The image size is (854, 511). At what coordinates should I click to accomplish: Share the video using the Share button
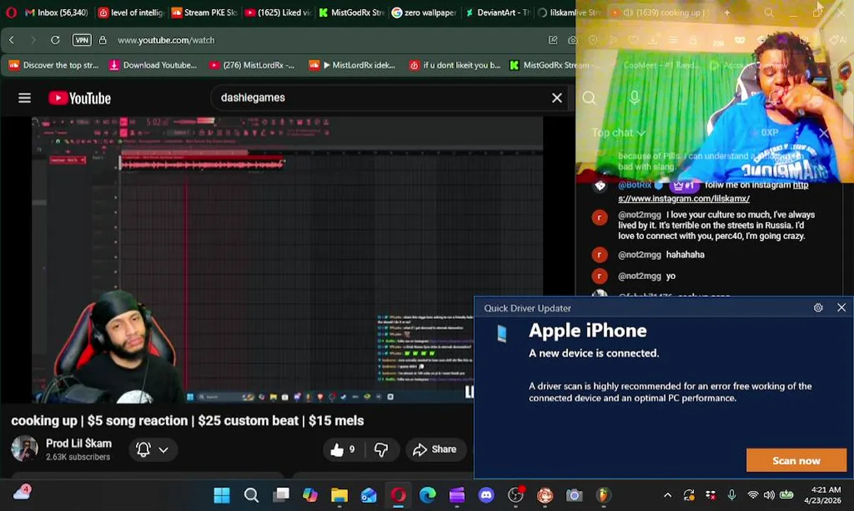point(435,449)
